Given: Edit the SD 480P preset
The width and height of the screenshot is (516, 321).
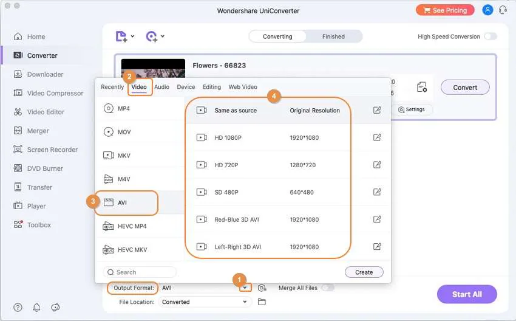Looking at the screenshot, I should click(x=377, y=192).
